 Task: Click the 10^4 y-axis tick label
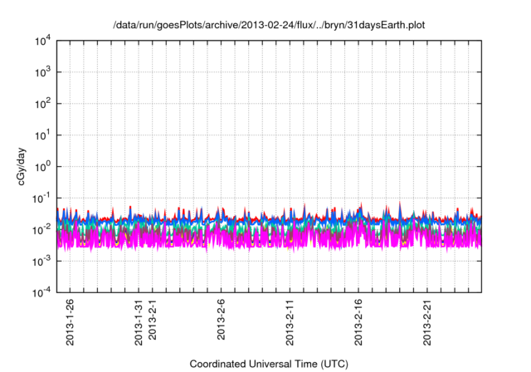tap(43, 42)
